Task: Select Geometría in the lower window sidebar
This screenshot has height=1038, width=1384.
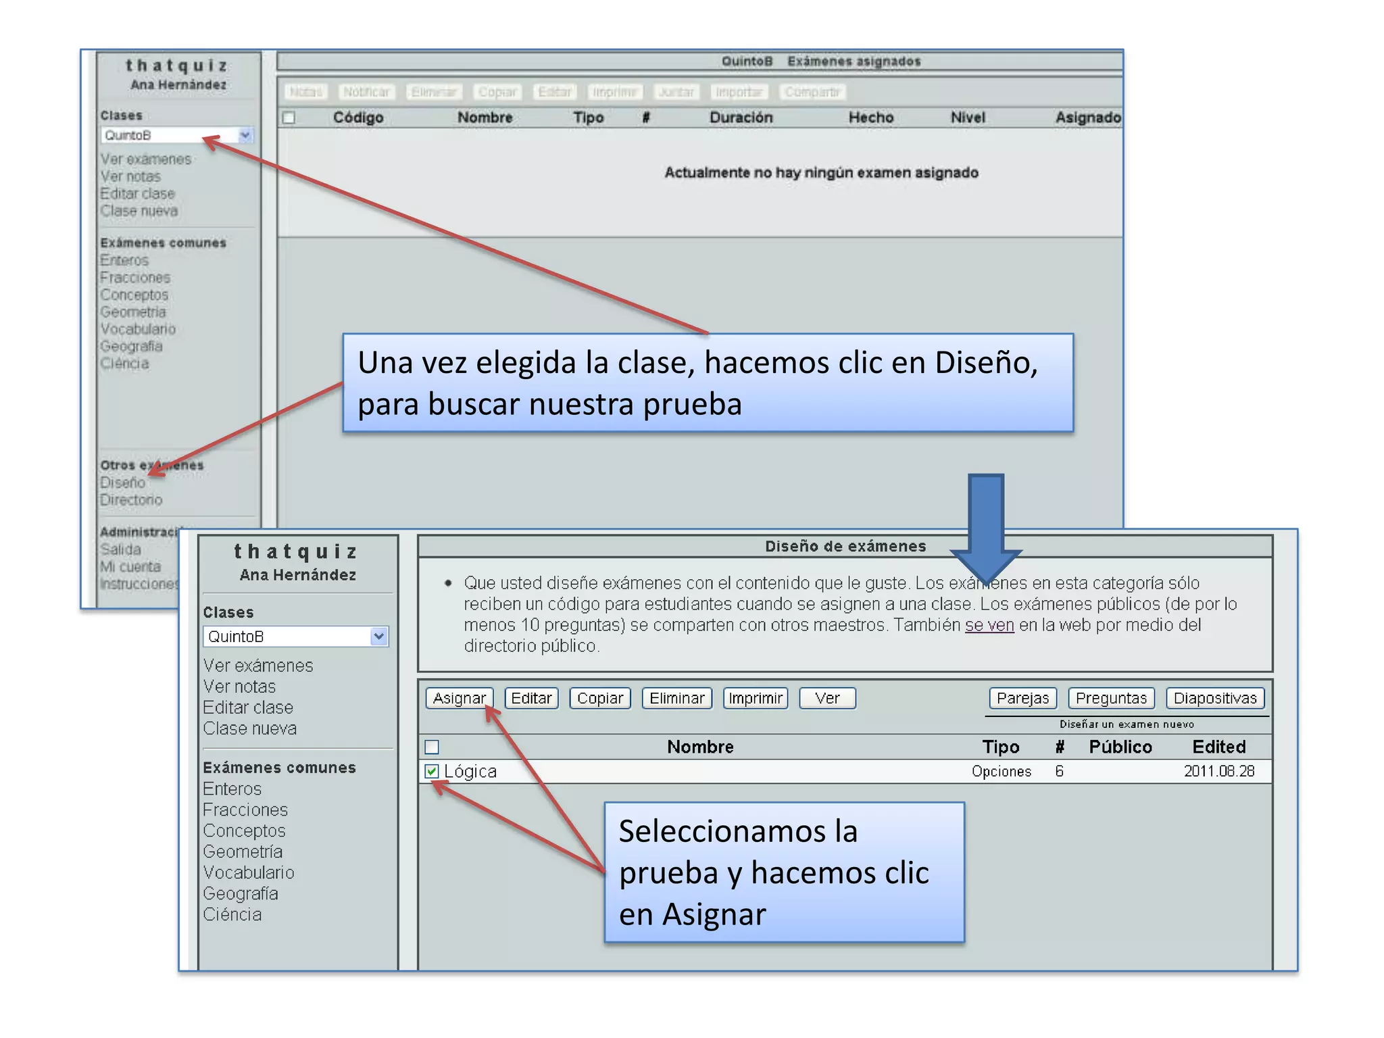Action: 243,851
